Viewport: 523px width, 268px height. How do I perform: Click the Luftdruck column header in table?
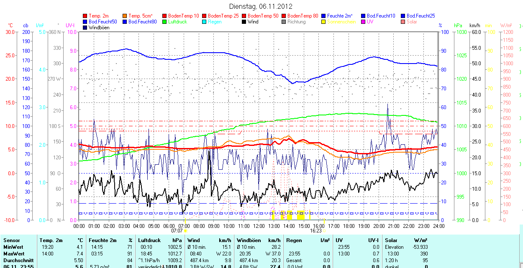[x=150, y=240]
